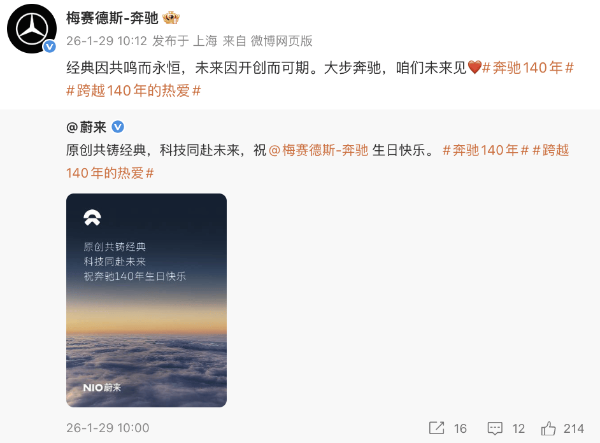Click the blue verified badge on Mercedes avatar

click(x=49, y=46)
